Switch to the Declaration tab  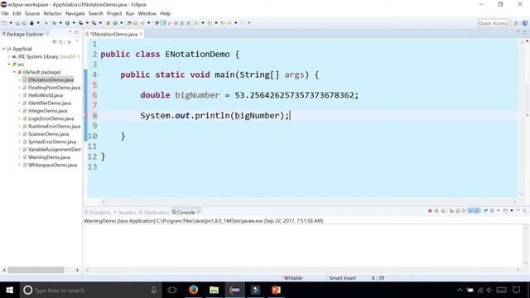154,212
